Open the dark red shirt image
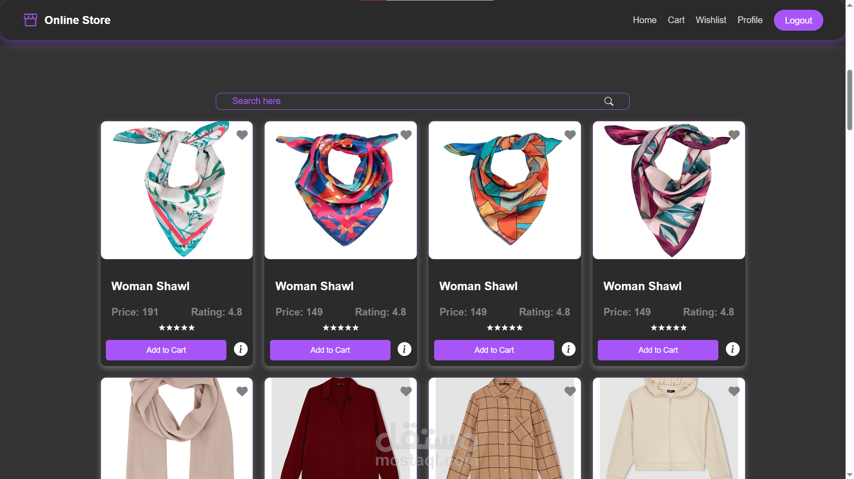The height and width of the screenshot is (479, 854). click(x=341, y=428)
